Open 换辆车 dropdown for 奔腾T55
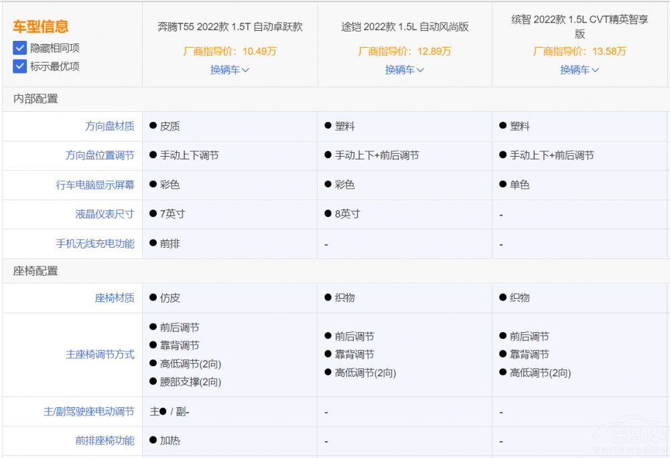 tap(230, 70)
